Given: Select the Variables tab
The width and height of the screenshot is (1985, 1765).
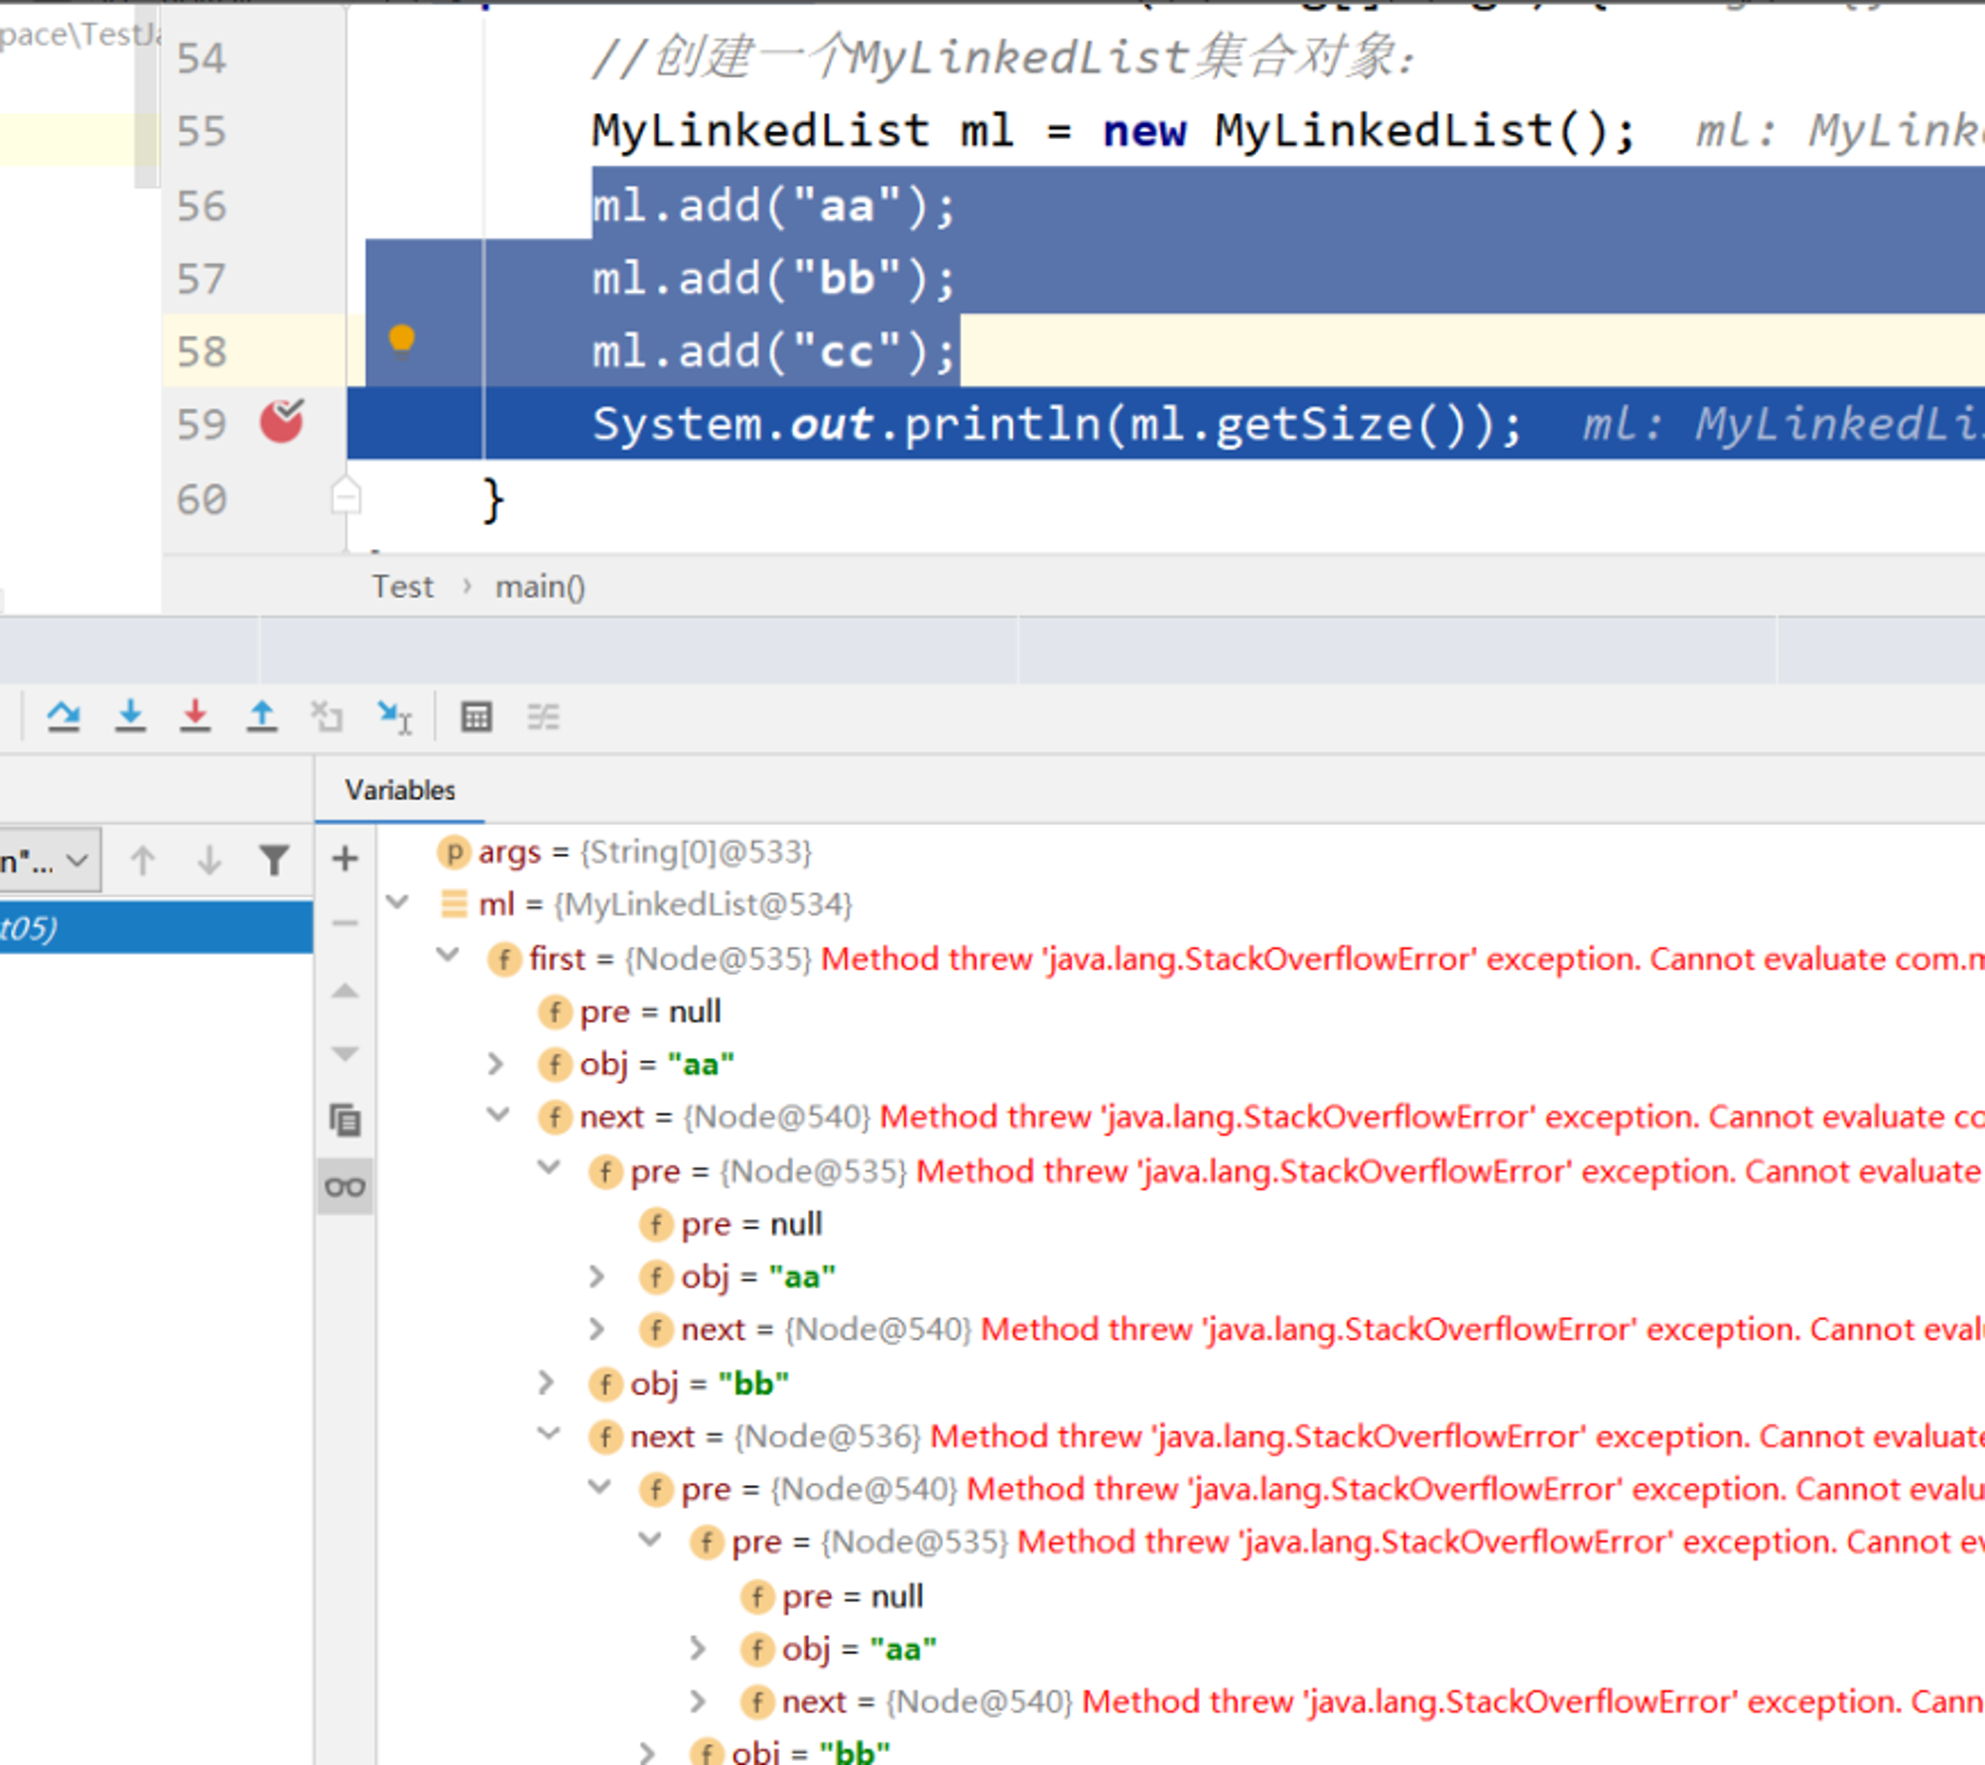Looking at the screenshot, I should [400, 790].
